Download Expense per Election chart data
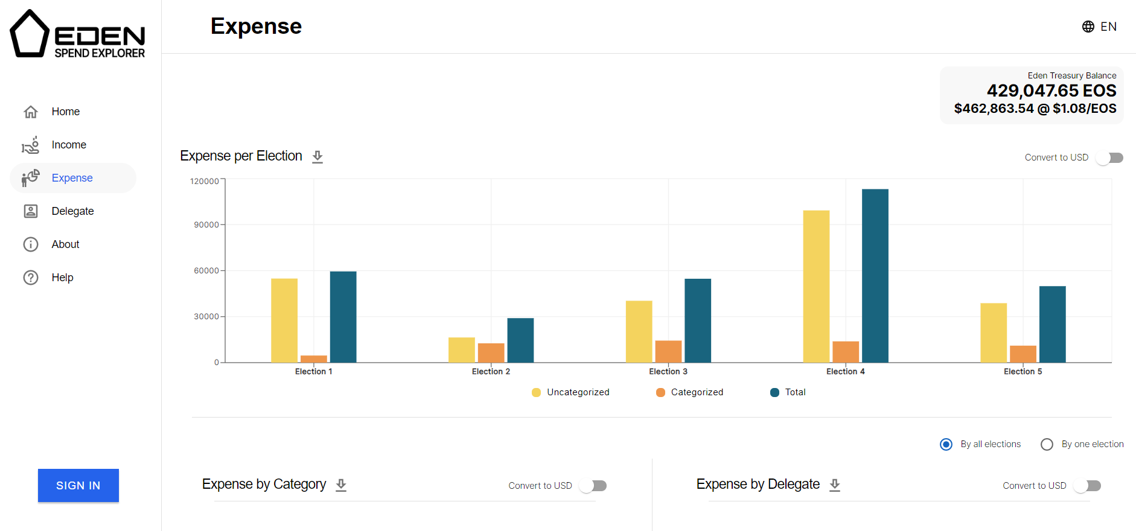 pos(318,157)
